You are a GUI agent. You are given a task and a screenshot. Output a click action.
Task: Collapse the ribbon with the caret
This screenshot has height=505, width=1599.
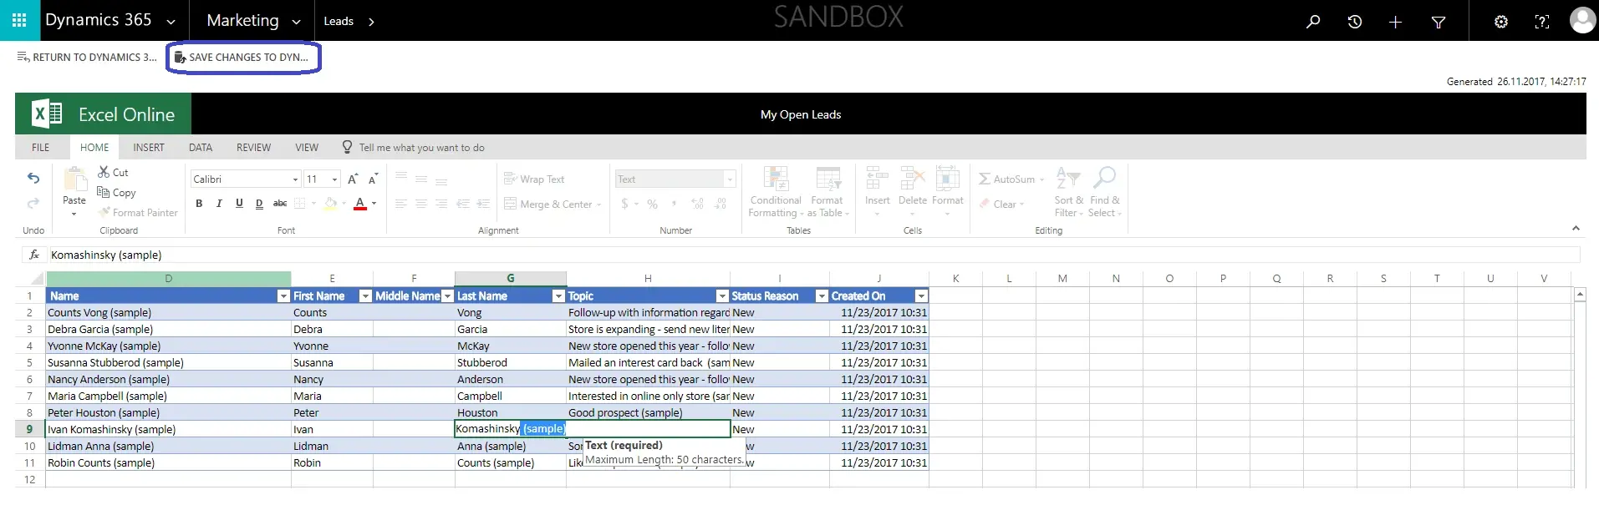pyautogui.click(x=1576, y=228)
